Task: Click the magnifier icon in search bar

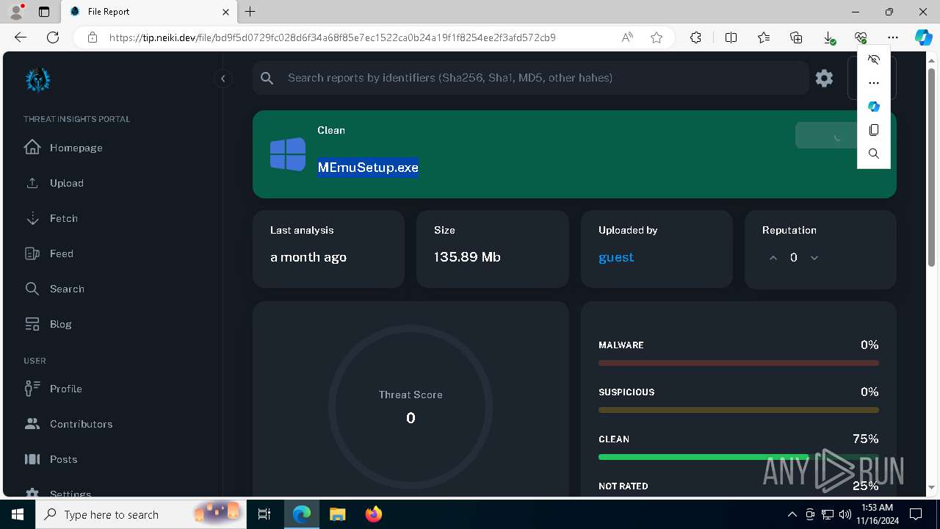Action: point(267,78)
